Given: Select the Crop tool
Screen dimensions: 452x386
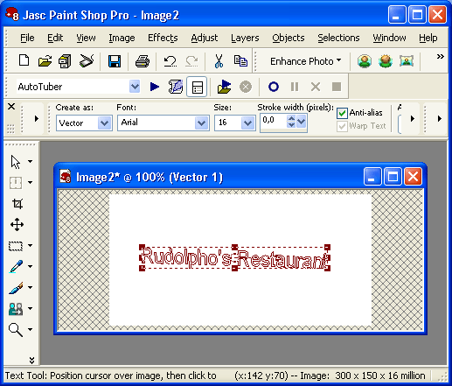Looking at the screenshot, I should pos(17,204).
